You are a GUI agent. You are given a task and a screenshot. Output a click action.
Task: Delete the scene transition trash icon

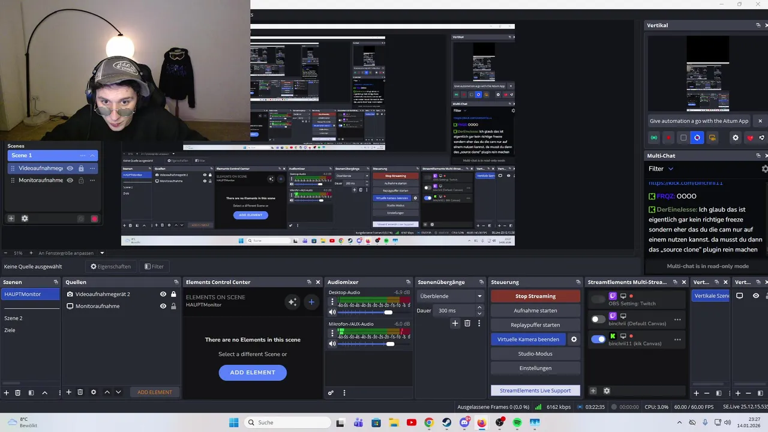(x=467, y=323)
